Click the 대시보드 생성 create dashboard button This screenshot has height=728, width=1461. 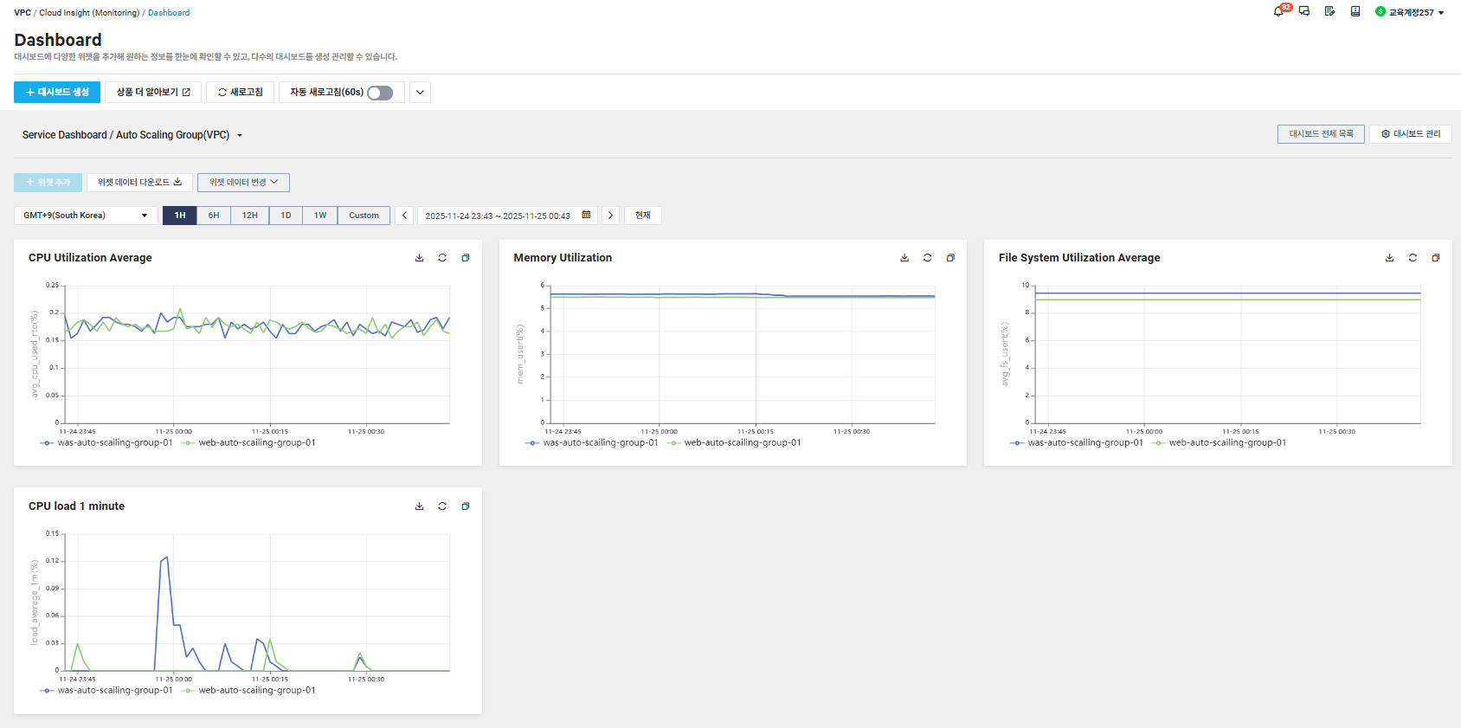[x=57, y=93]
